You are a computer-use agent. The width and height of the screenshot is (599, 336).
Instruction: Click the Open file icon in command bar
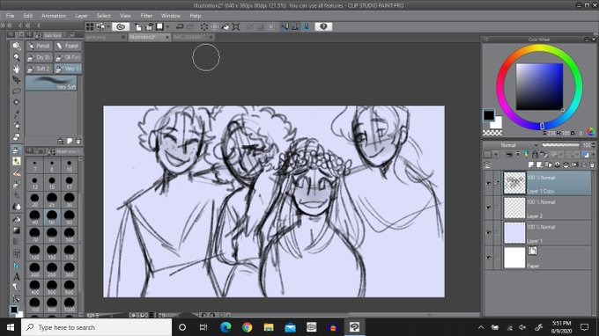coord(149,26)
